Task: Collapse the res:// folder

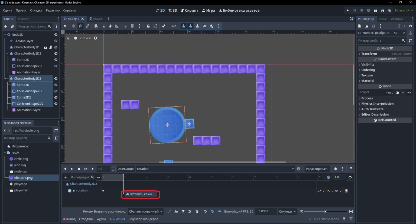Action: 5,153
